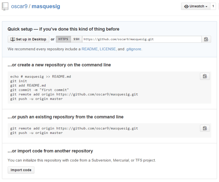Click the desktop download icon in Set up in Desktop

[12, 39]
